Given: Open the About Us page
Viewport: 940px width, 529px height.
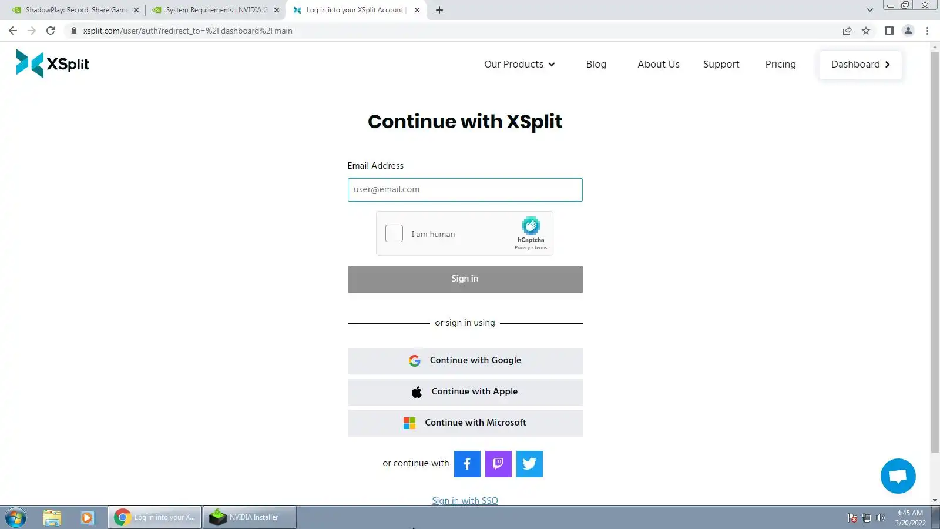Looking at the screenshot, I should (659, 64).
